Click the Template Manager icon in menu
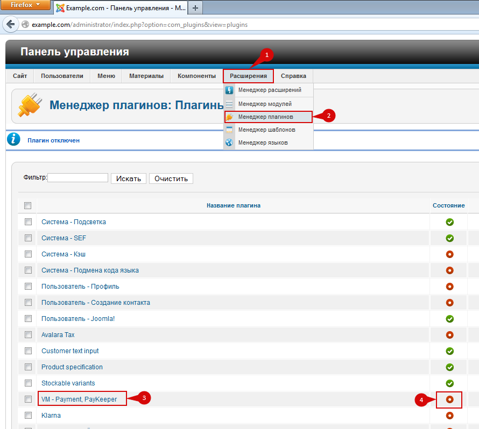The width and height of the screenshot is (479, 429). 229,130
